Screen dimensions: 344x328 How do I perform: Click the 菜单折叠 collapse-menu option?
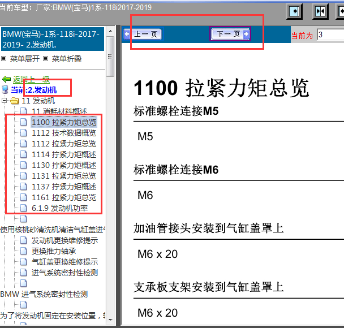click(x=67, y=59)
